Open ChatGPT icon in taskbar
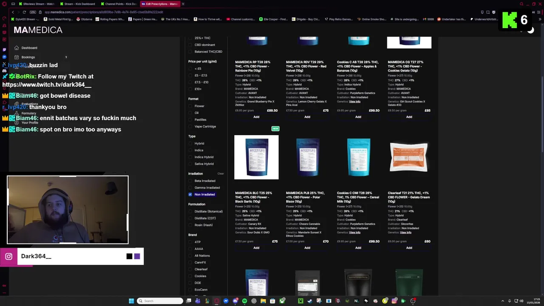This screenshot has height=306, width=544. point(254,301)
